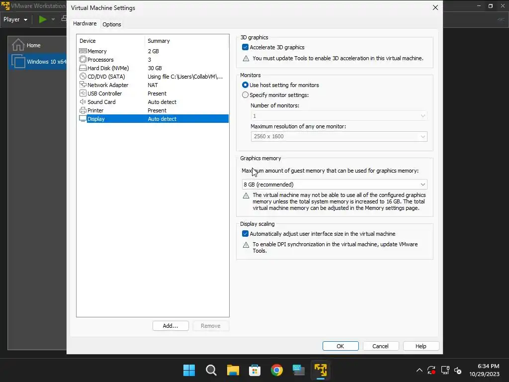Click the clock showing 6:34 PM

point(488,366)
